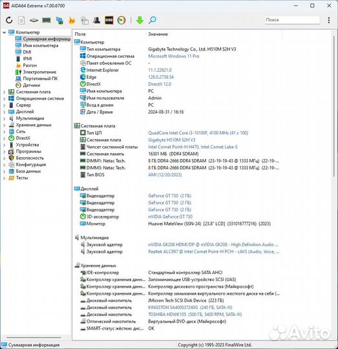This screenshot has width=338, height=349.
Task: Collapse the Компьютер tree node
Action: [4, 32]
